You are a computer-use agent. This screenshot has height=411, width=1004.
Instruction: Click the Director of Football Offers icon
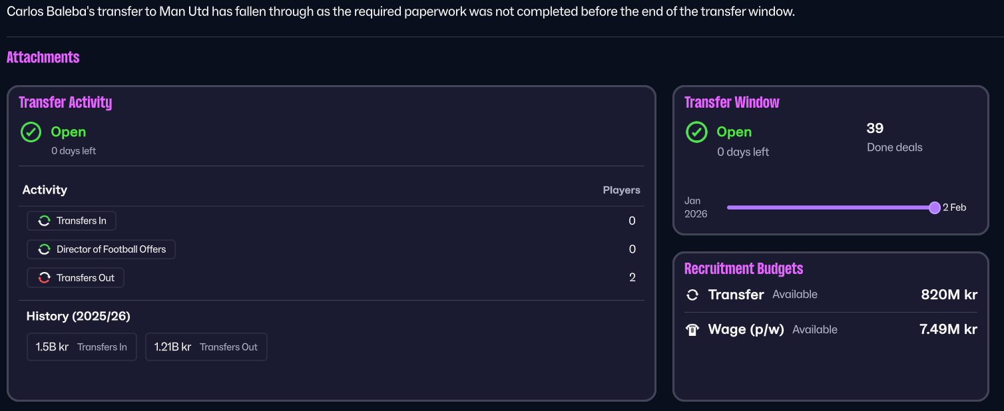pyautogui.click(x=44, y=249)
